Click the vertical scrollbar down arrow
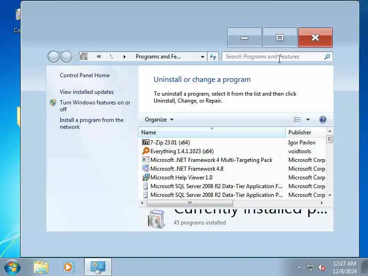The width and height of the screenshot is (368, 276). (x=330, y=195)
